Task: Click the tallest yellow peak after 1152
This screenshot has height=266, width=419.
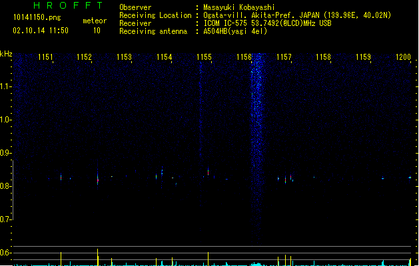Action: point(97,257)
